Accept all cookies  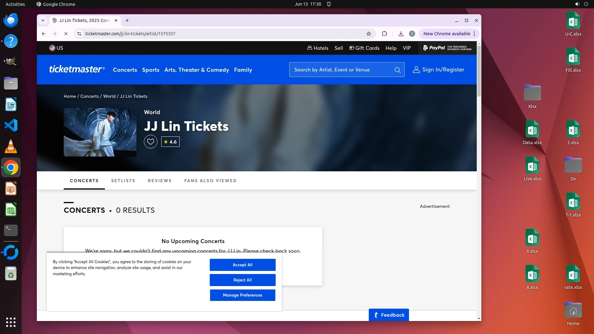(x=242, y=265)
